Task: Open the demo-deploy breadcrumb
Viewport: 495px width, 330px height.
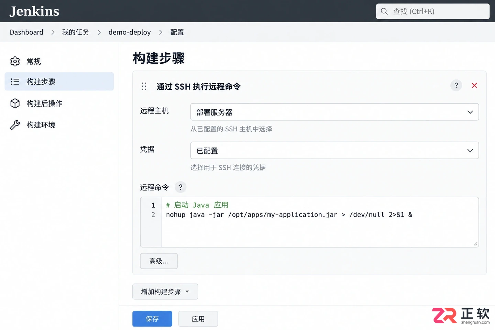Action: [x=130, y=32]
